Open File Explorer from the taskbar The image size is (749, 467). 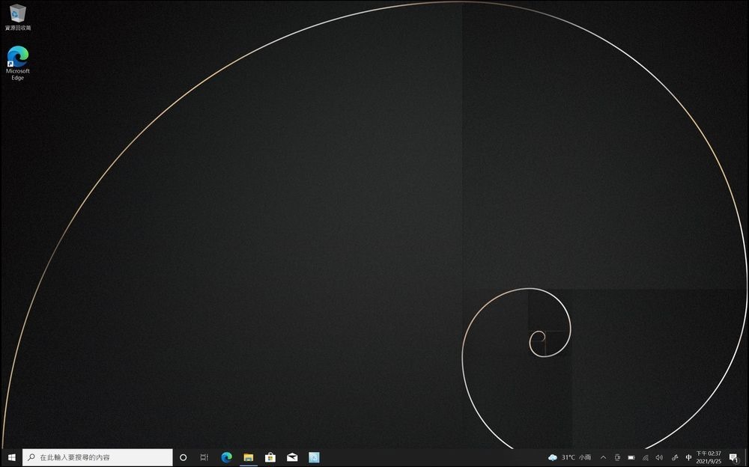(249, 457)
